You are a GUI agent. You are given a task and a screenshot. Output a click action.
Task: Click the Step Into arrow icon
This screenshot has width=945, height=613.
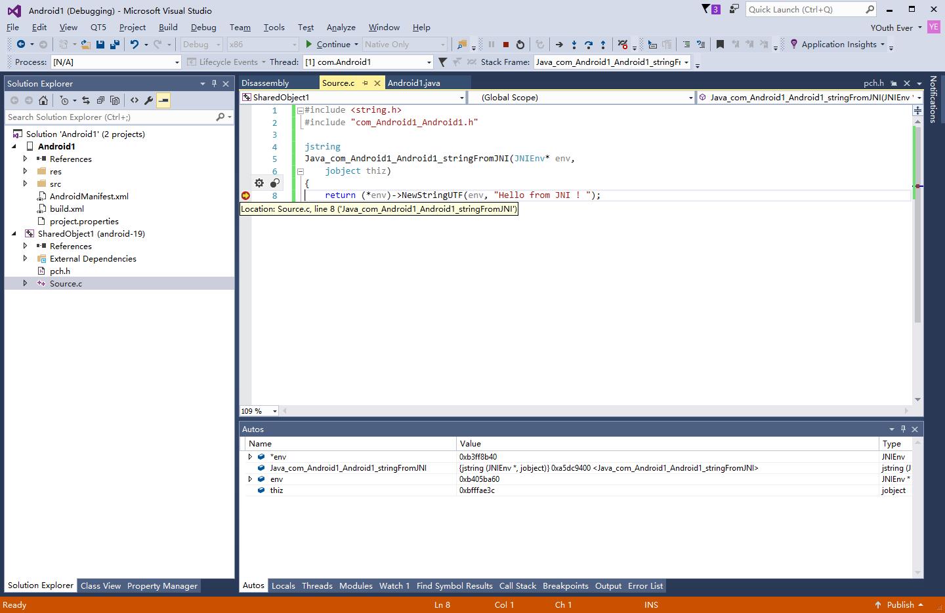574,45
